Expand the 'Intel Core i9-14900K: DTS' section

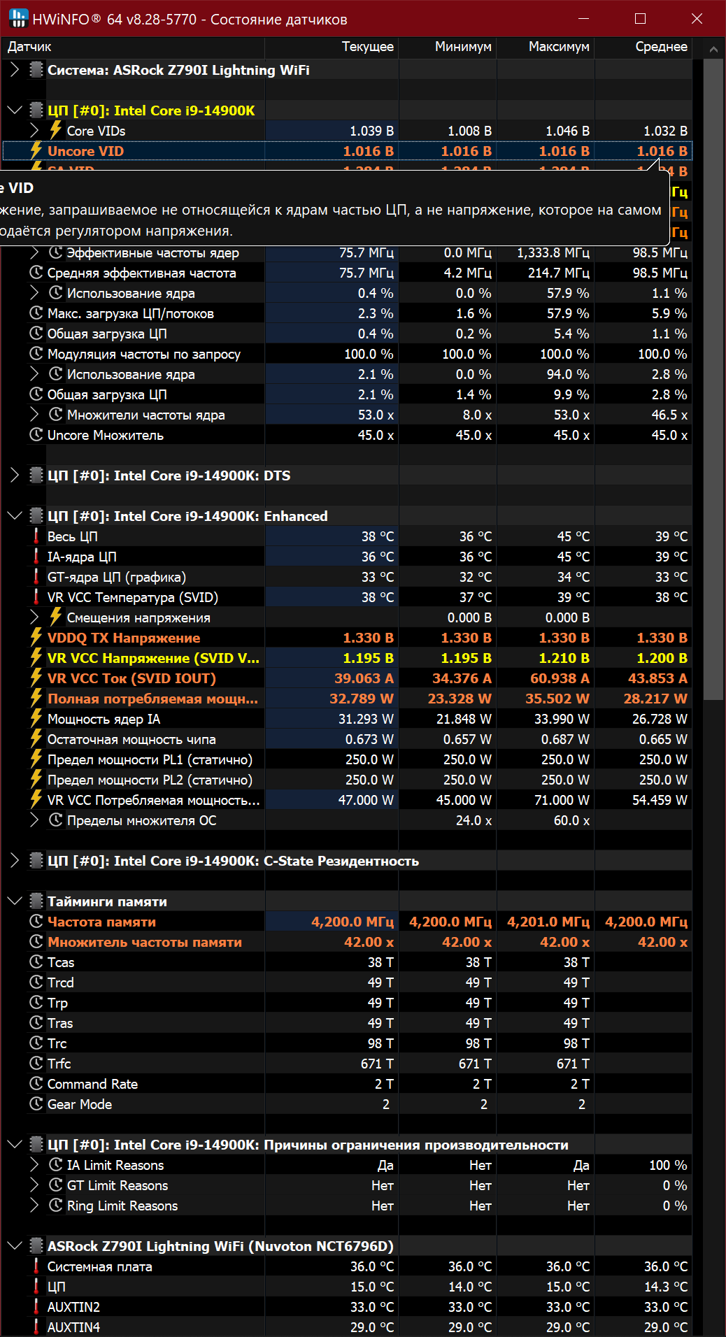[15, 476]
